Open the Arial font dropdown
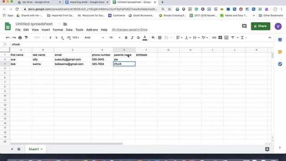 click(94, 38)
